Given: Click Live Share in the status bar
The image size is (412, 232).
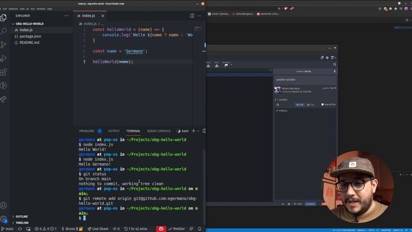Looking at the screenshot, I should coord(98,229).
